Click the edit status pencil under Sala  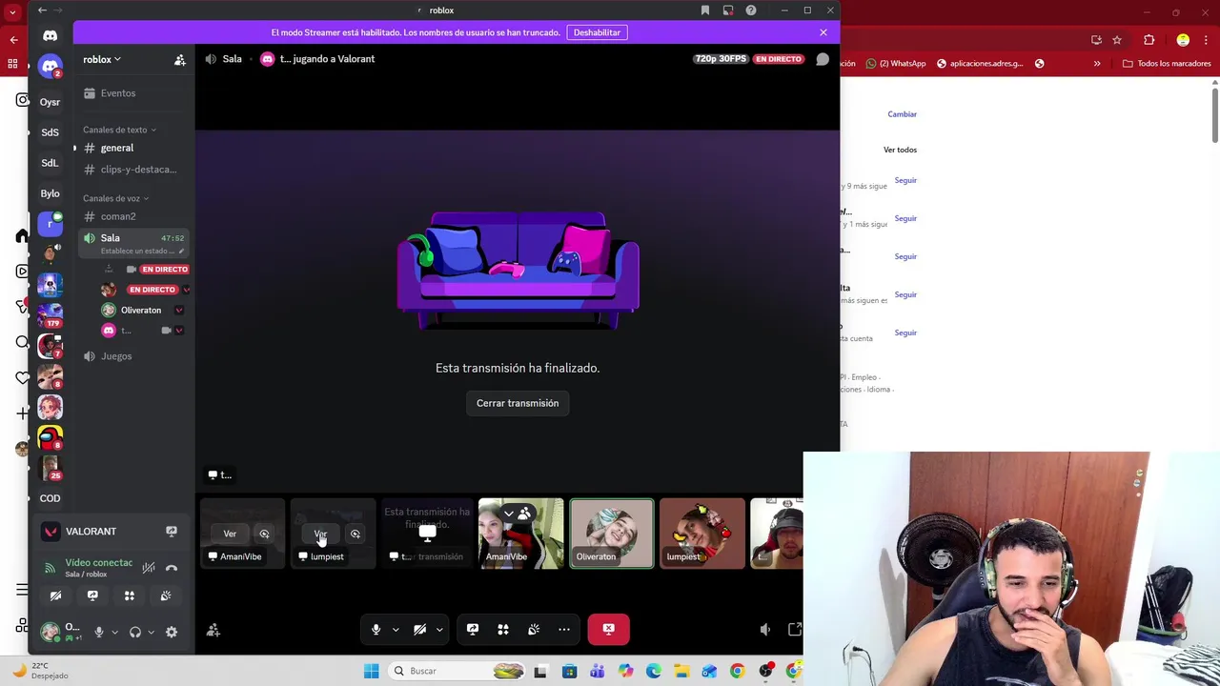click(182, 251)
